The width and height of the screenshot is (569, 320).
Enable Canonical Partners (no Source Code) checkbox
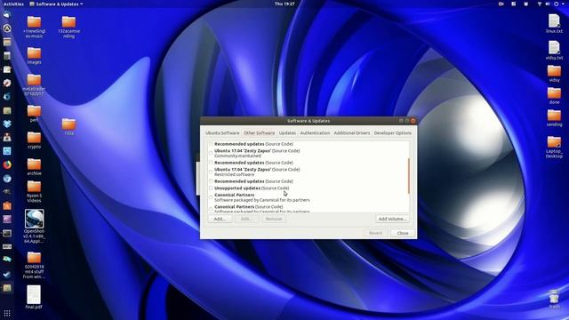coord(211,197)
